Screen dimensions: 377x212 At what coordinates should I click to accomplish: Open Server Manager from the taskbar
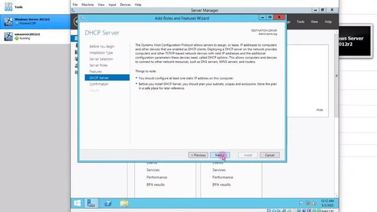point(91,203)
